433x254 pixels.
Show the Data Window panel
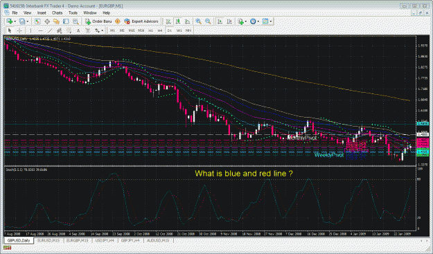click(x=47, y=21)
